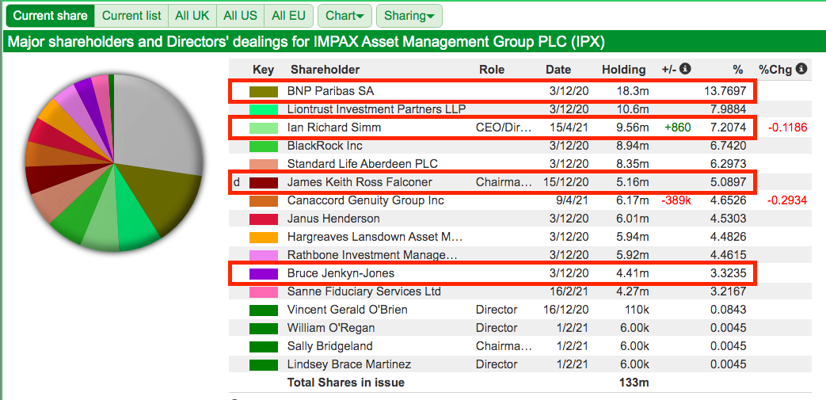Click the Shareholder column header
This screenshot has width=826, height=400.
pos(325,70)
